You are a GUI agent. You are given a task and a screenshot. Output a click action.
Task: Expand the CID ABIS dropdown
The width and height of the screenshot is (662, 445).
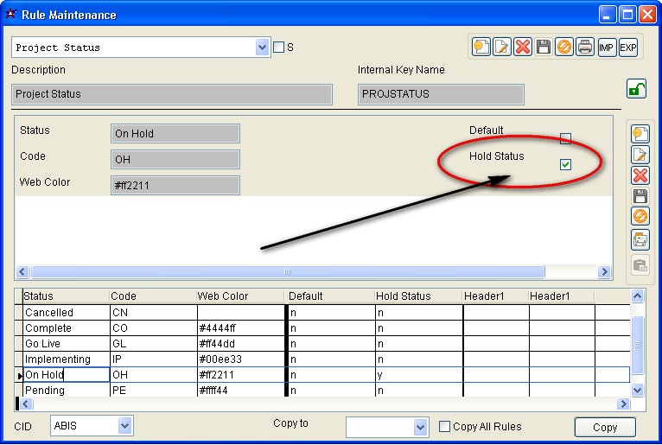(x=125, y=426)
